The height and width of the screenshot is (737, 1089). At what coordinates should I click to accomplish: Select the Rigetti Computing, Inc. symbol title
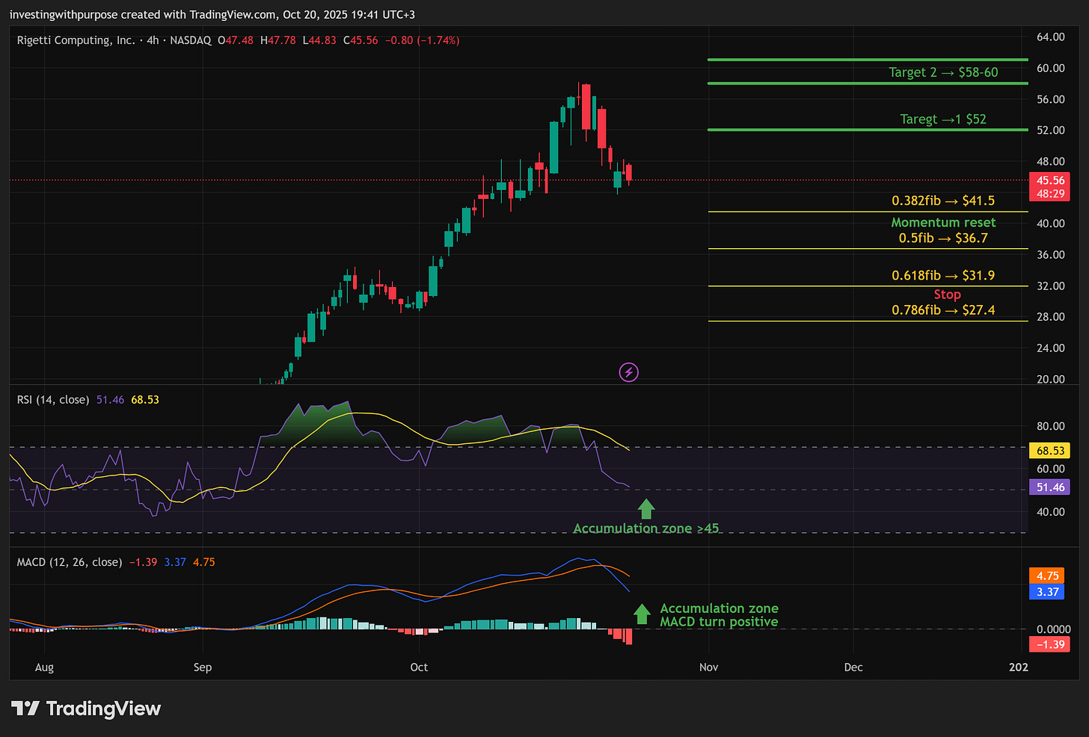[76, 40]
